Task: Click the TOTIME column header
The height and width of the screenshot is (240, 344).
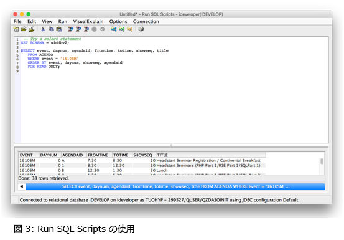Action: (122, 155)
